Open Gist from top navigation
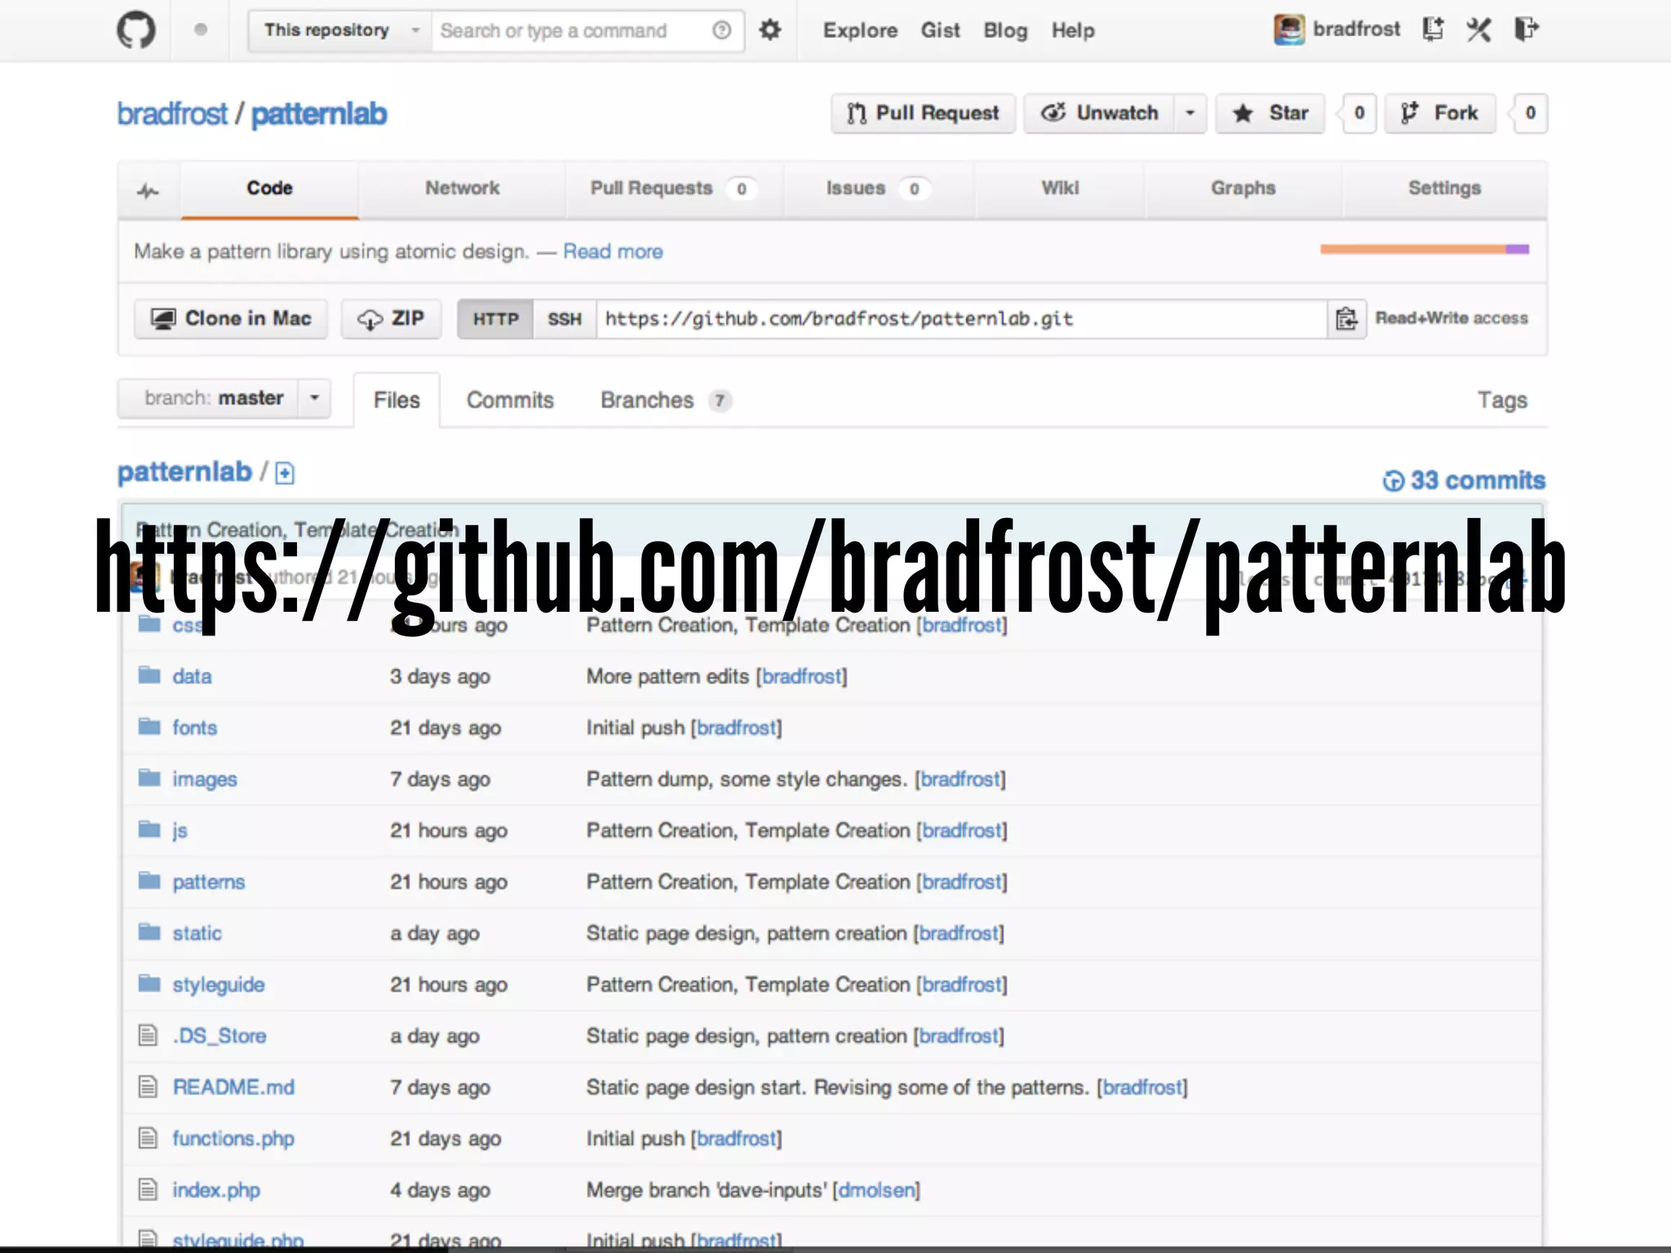The image size is (1671, 1253). coord(940,31)
